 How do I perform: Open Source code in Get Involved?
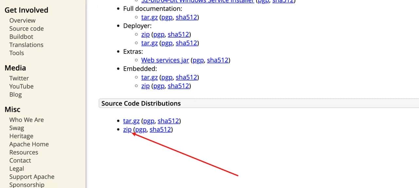(27, 28)
